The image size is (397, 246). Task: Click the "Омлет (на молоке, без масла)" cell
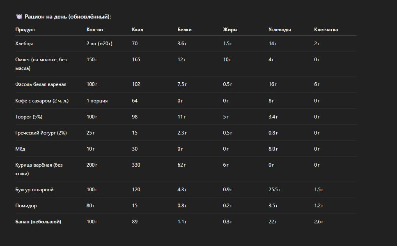coord(41,64)
